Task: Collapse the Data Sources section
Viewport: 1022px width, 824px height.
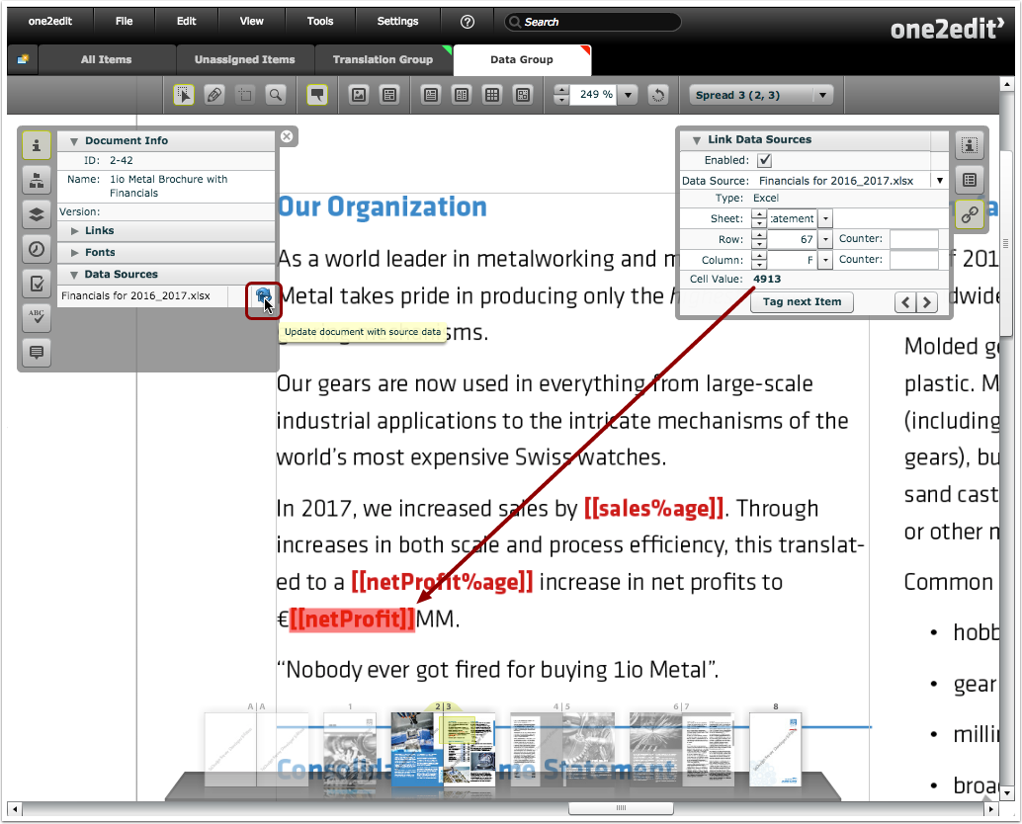Action: [74, 275]
